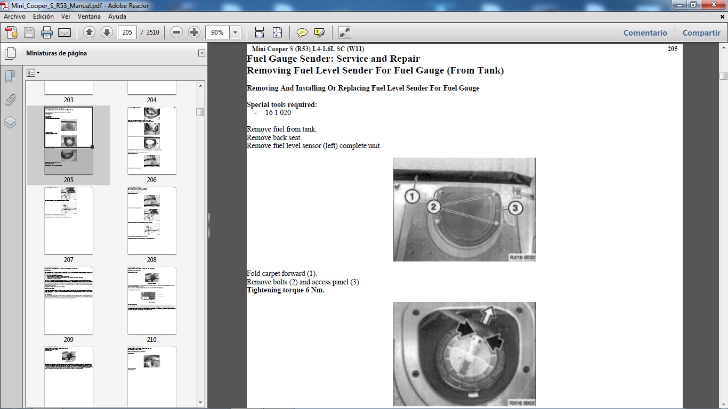Open the Archivo menu
This screenshot has width=728, height=409.
point(15,17)
